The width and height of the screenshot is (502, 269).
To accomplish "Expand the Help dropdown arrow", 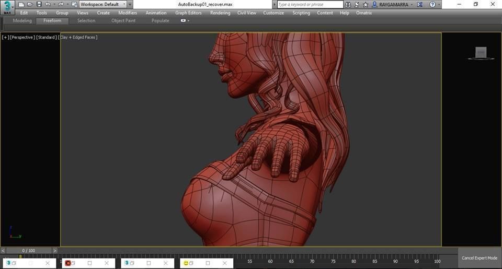I will (439, 5).
